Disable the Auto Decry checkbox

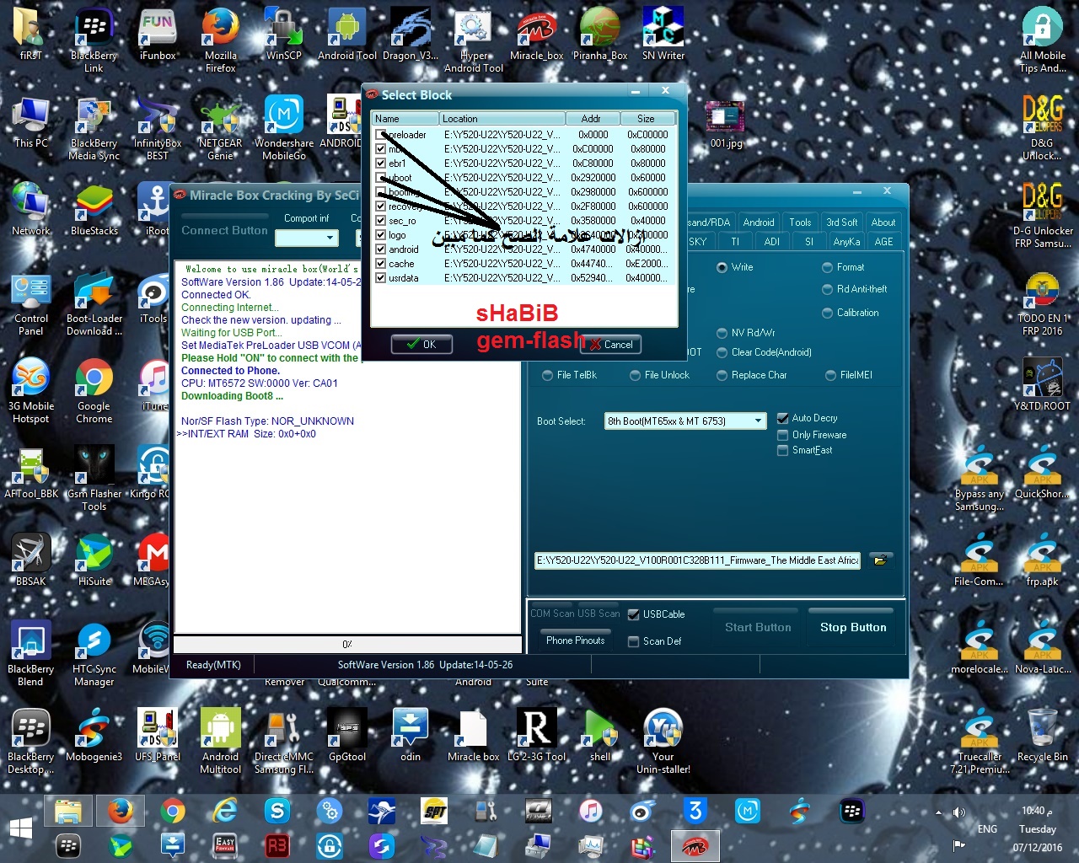tap(783, 418)
